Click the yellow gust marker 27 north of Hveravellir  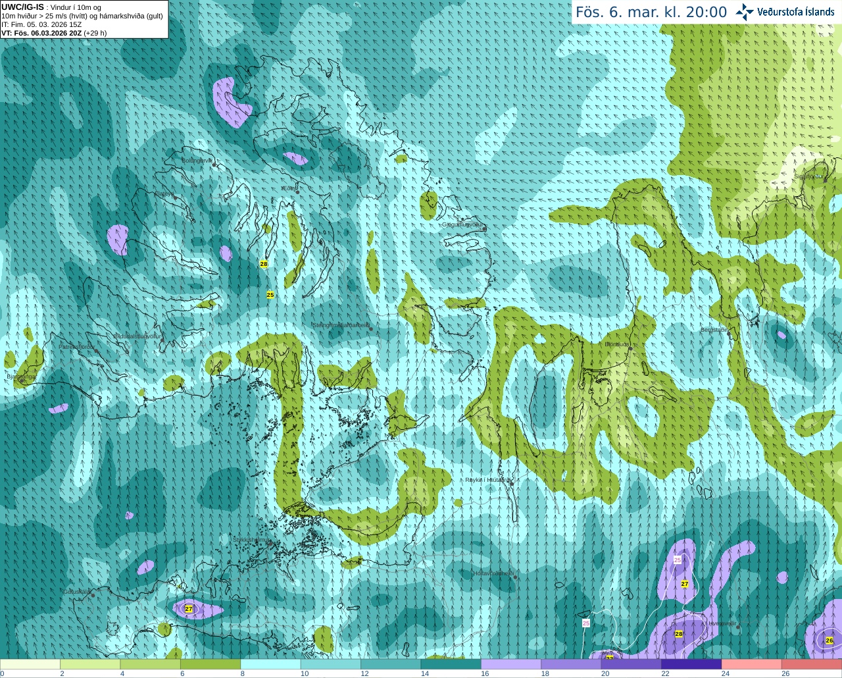tap(685, 584)
